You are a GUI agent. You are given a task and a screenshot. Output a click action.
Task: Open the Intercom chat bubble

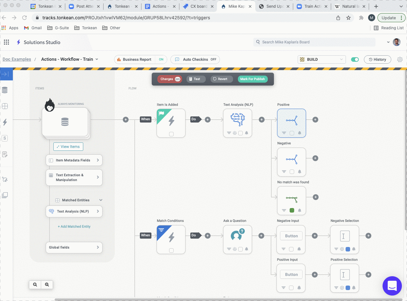click(x=392, y=286)
